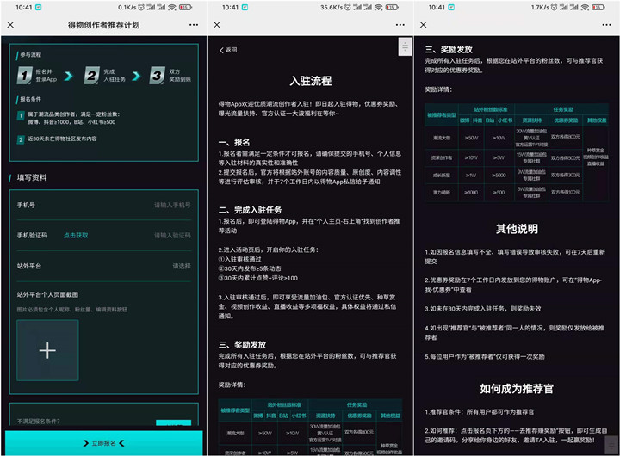Tap the 奖励详情 table on the right screen
The height and width of the screenshot is (456, 620).
pos(515,154)
